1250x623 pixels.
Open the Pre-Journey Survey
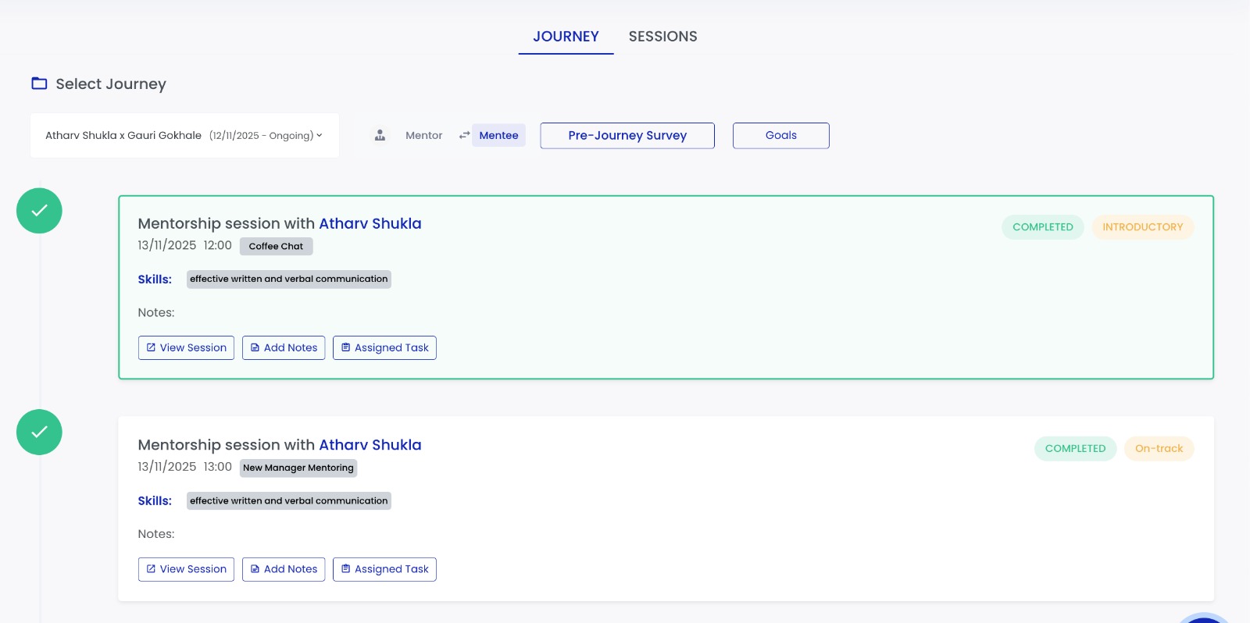click(627, 135)
